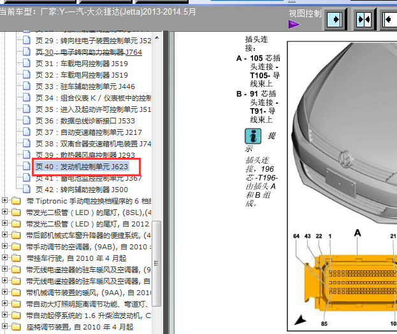Viewport: 397px width, 334px height.
Task: Open 页 38 双离合器变速箱机电装置
Action: 93,144
